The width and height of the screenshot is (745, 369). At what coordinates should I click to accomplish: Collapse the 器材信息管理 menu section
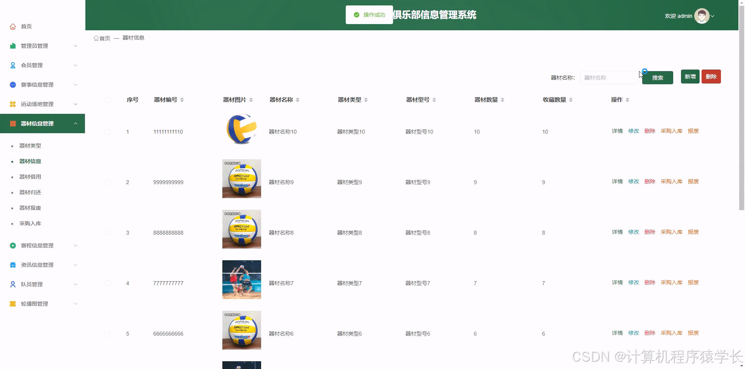(x=43, y=123)
